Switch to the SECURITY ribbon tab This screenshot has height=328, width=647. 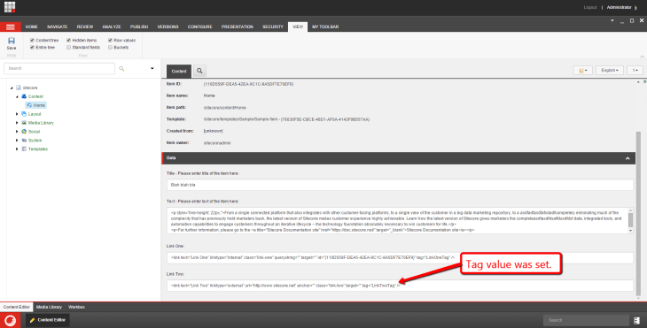click(x=273, y=27)
